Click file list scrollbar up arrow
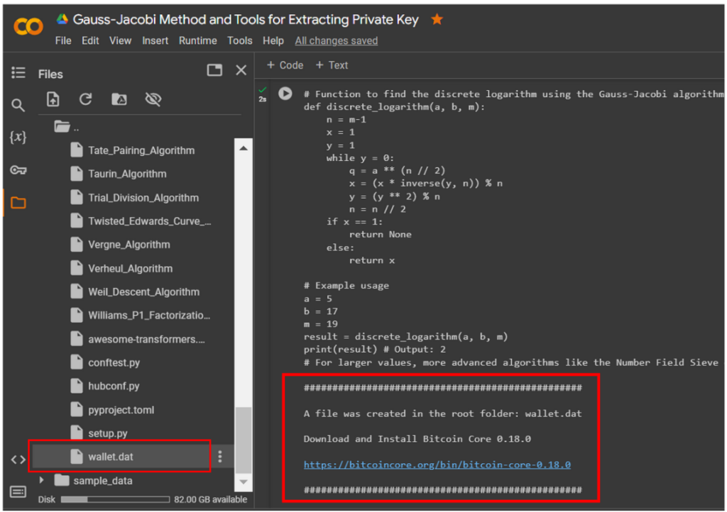 click(244, 148)
